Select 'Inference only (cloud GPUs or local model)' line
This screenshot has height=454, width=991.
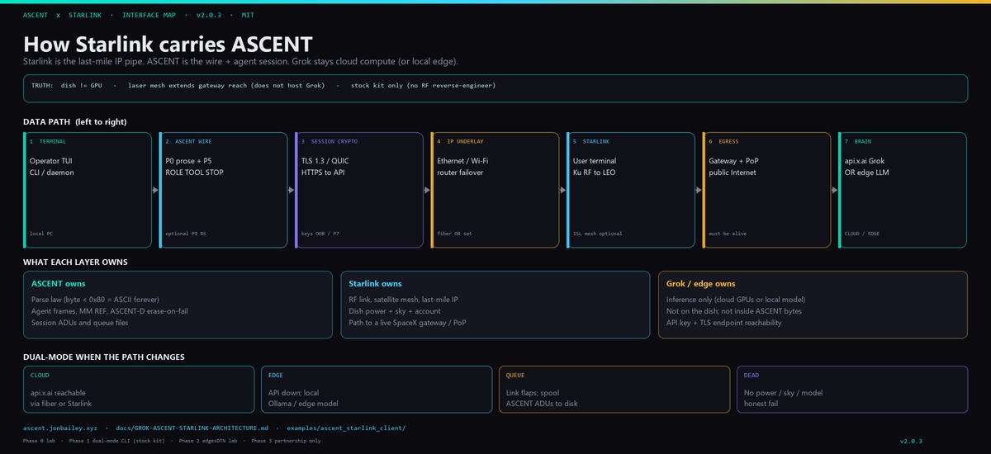pyautogui.click(x=736, y=300)
